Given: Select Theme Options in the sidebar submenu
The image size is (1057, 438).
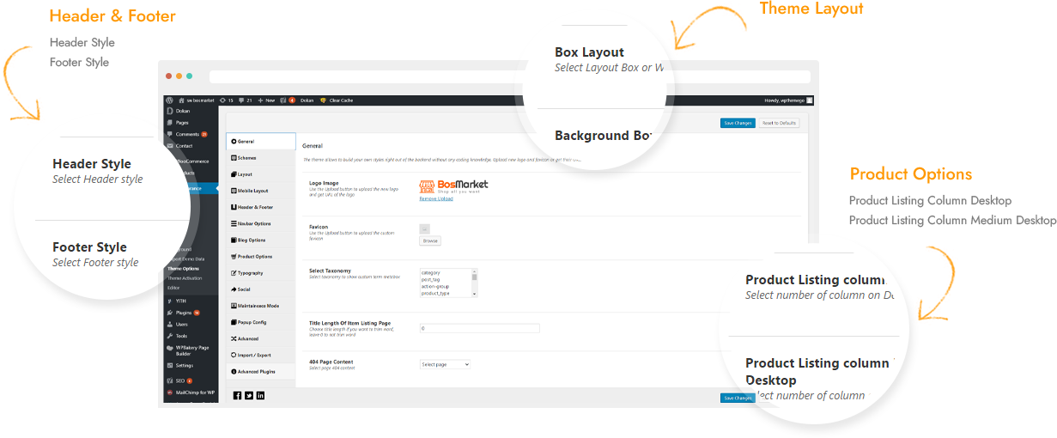Looking at the screenshot, I should (184, 269).
